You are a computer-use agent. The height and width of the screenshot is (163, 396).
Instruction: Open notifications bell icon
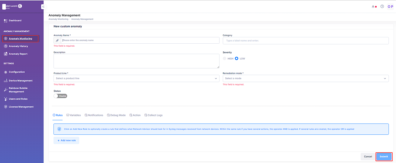coord(373,7)
